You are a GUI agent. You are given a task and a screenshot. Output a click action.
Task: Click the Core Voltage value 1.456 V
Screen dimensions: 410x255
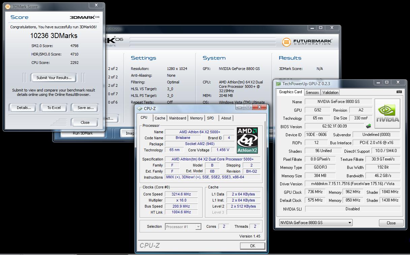(223, 150)
